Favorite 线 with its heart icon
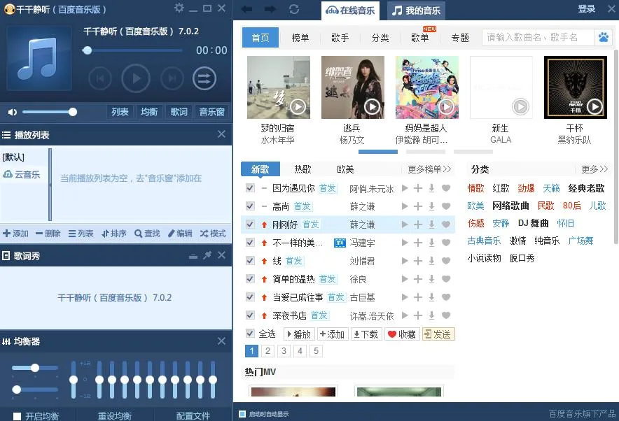This screenshot has width=619, height=421. click(446, 261)
